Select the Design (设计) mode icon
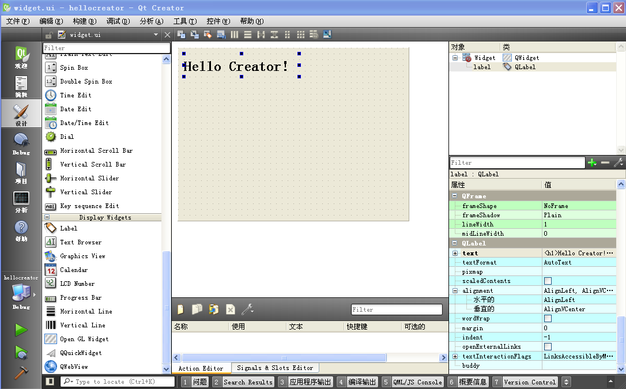The width and height of the screenshot is (626, 389). (x=21, y=115)
